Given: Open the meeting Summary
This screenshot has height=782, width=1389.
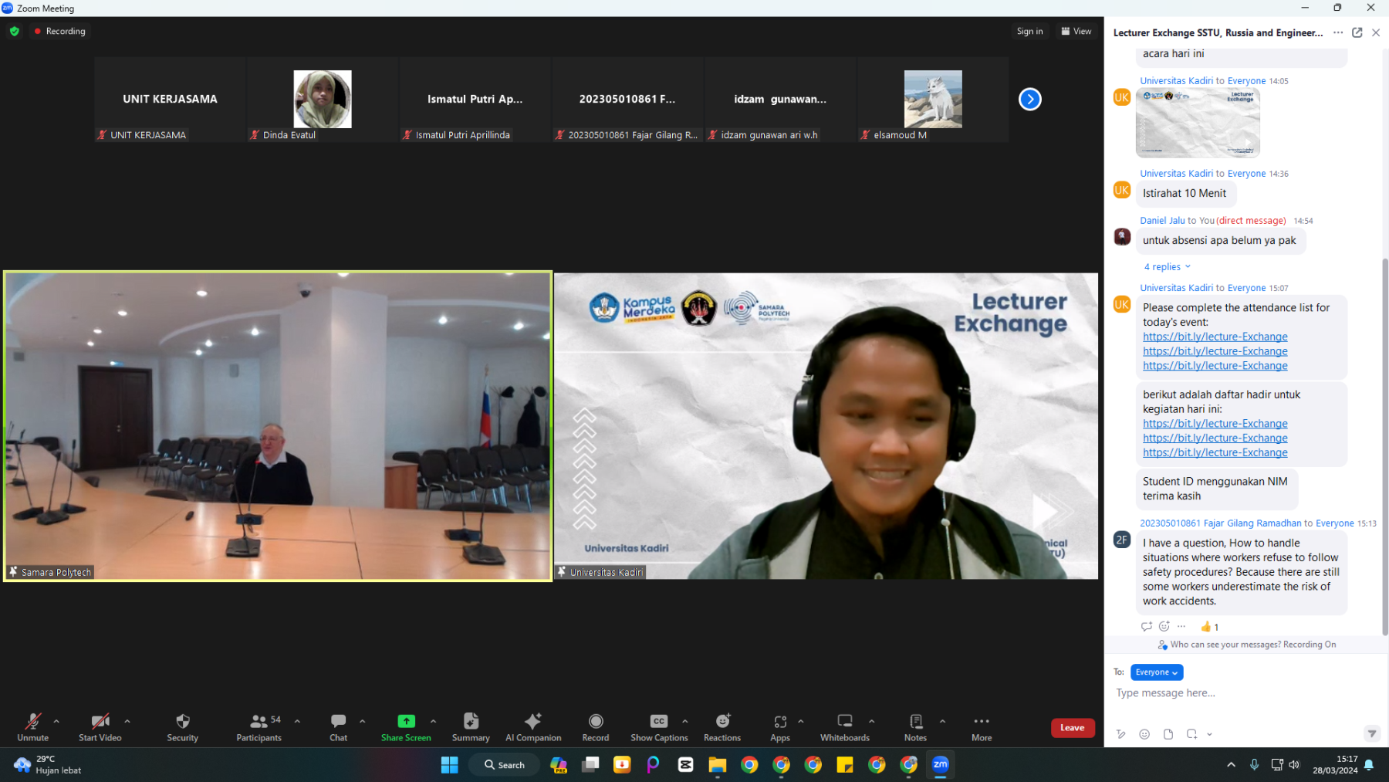Looking at the screenshot, I should pyautogui.click(x=471, y=727).
